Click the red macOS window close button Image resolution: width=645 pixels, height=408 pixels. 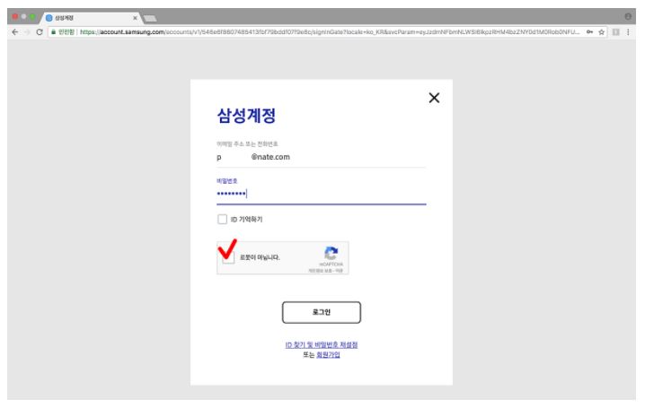[x=15, y=17]
